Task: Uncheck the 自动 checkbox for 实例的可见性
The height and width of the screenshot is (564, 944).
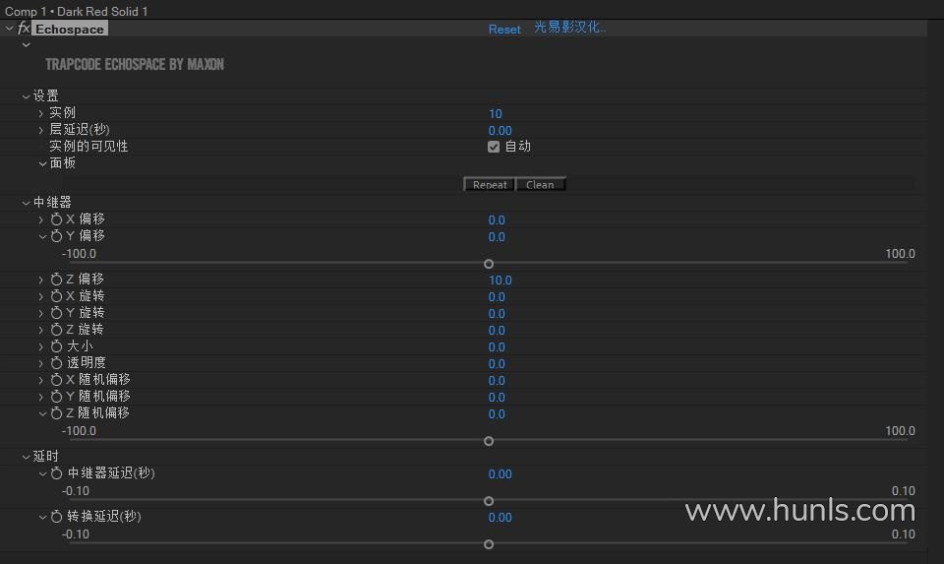Action: 494,147
